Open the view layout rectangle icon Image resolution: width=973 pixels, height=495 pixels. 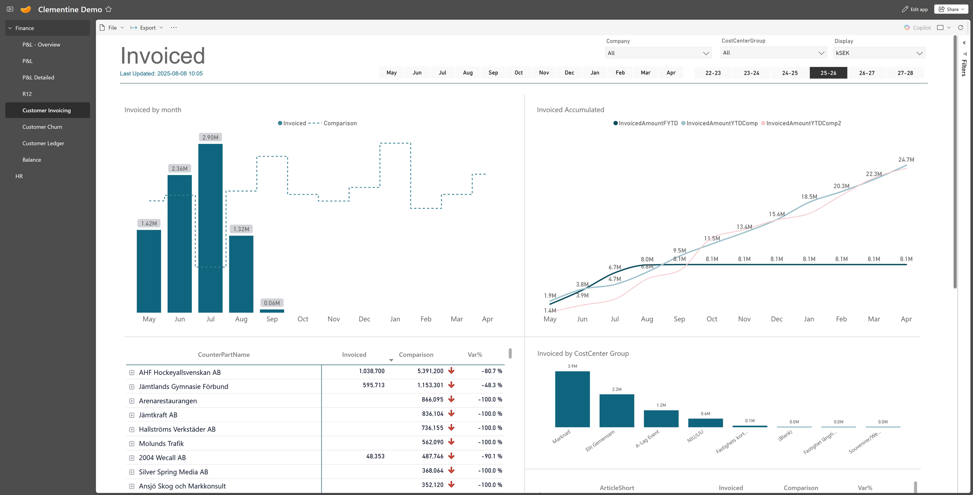(x=940, y=28)
